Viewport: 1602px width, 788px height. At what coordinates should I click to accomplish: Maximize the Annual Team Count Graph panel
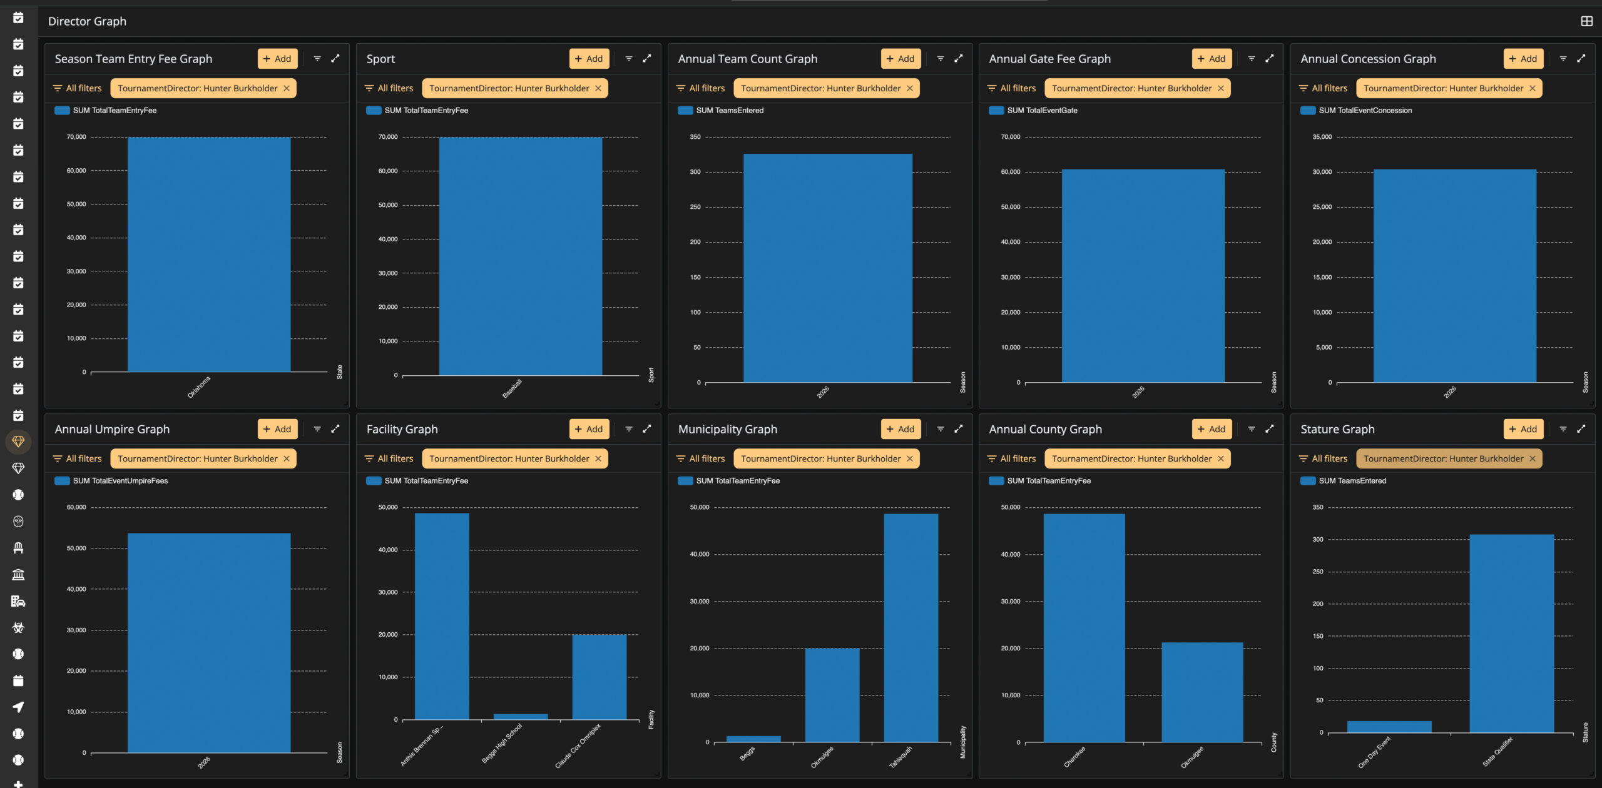coord(959,59)
